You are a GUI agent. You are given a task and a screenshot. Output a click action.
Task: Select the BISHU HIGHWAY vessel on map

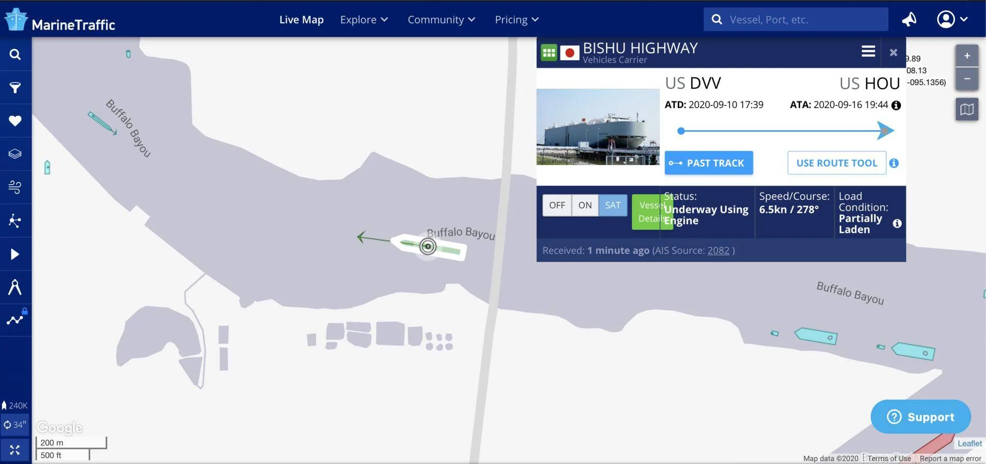pos(428,247)
